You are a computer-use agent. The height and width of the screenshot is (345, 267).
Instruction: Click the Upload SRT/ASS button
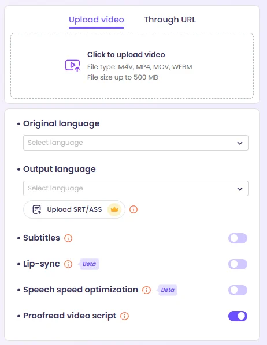(x=75, y=209)
